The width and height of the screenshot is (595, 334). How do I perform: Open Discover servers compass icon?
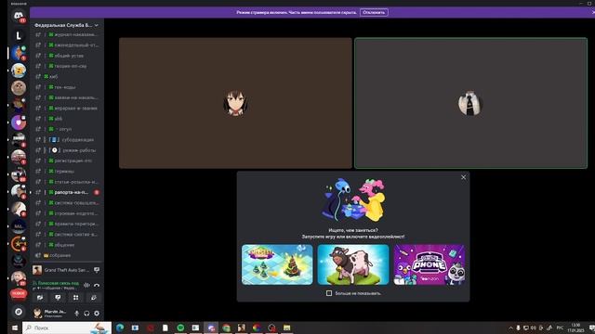click(19, 312)
